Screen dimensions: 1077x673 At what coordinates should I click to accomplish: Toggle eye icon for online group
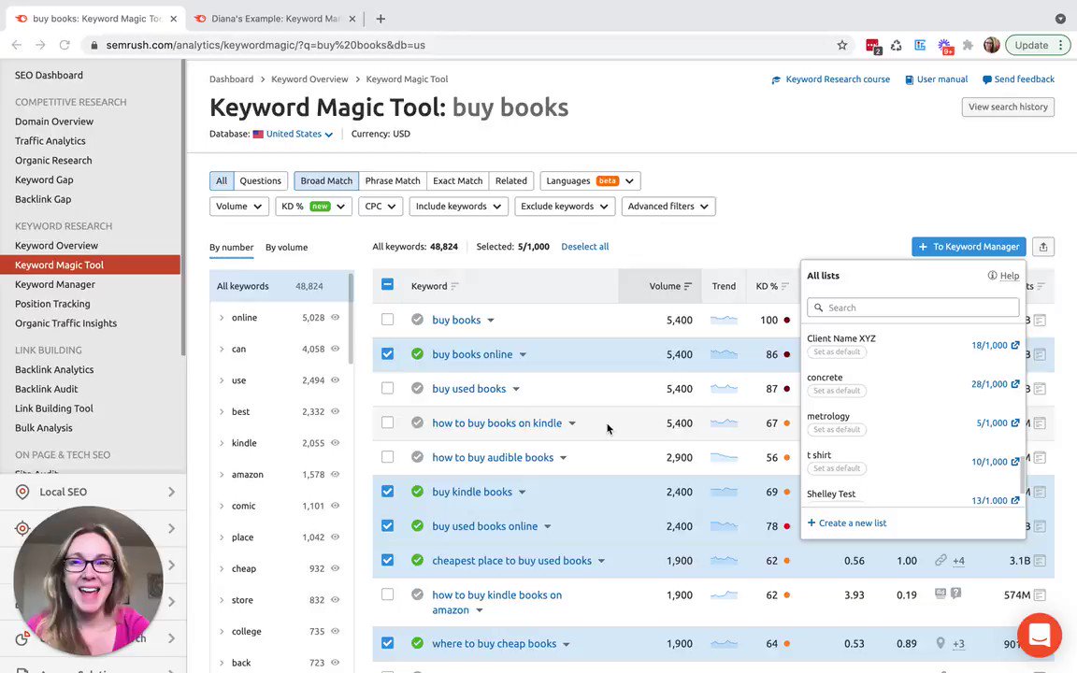(336, 317)
